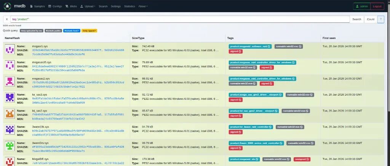The height and width of the screenshot is (166, 390).
Task: Click ban icon on 3ware10k.sys signed tag
Action: tap(240, 132)
